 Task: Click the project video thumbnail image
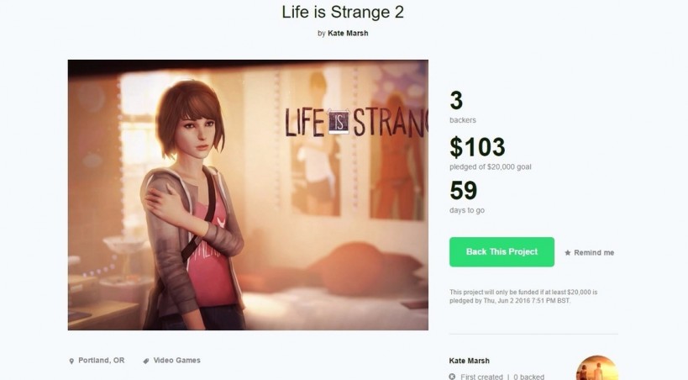(248, 195)
